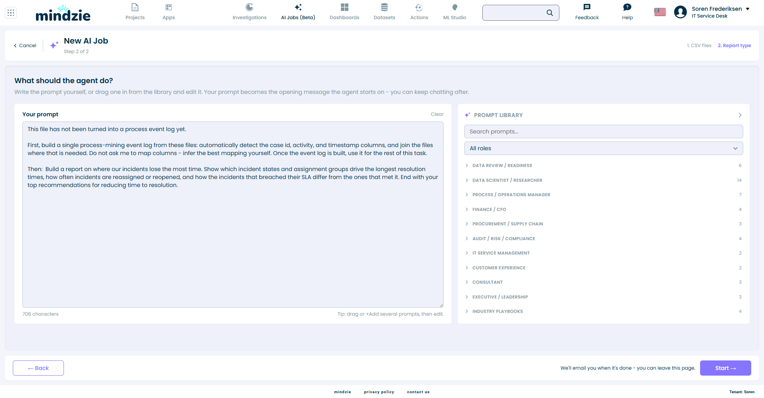Open the app grid launcher icon
This screenshot has width=764, height=398.
point(11,13)
